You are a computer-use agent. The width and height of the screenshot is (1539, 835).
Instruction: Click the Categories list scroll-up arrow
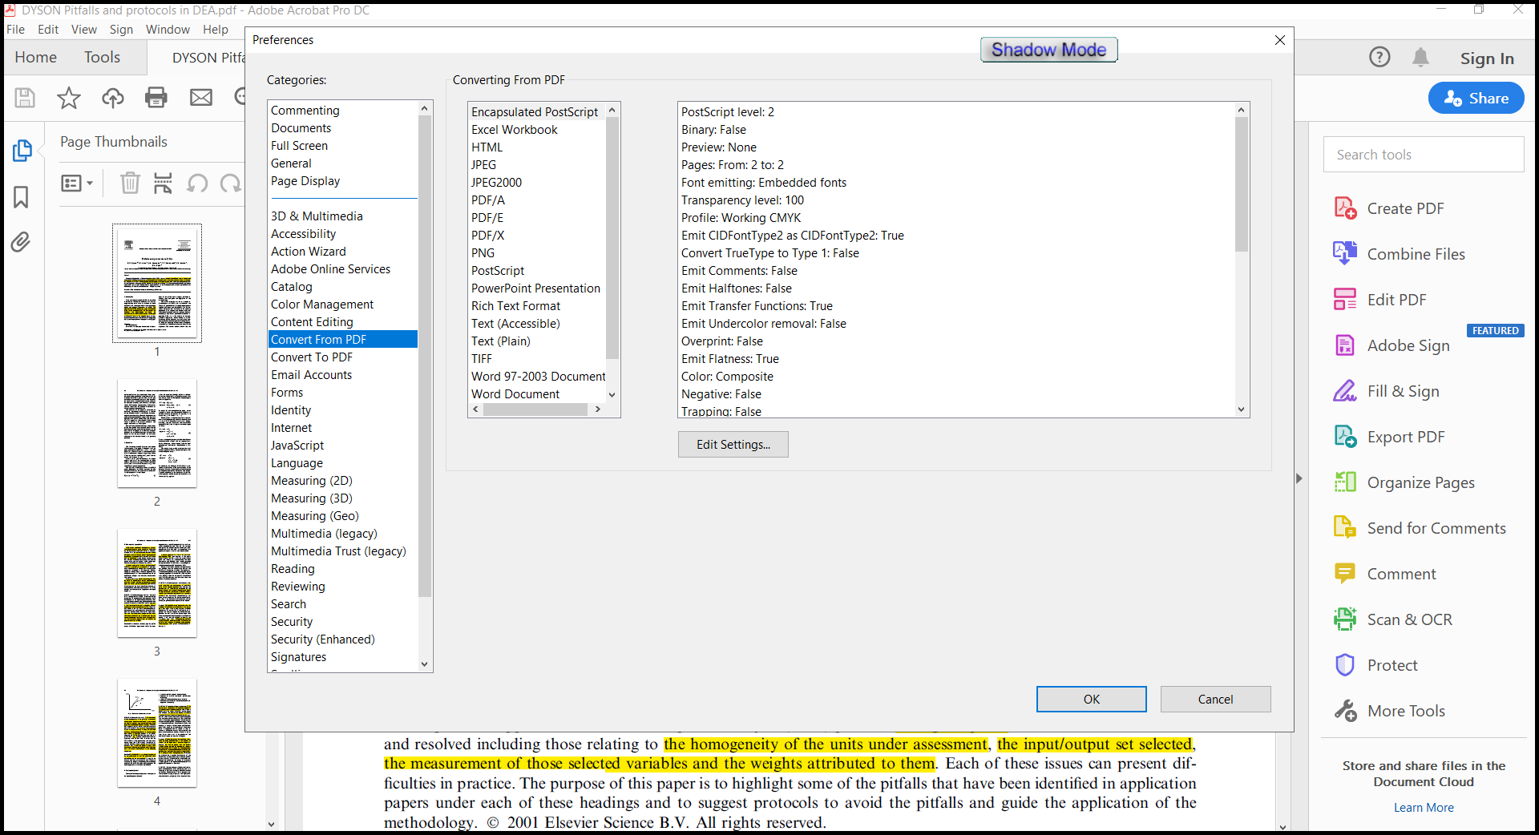[x=425, y=108]
